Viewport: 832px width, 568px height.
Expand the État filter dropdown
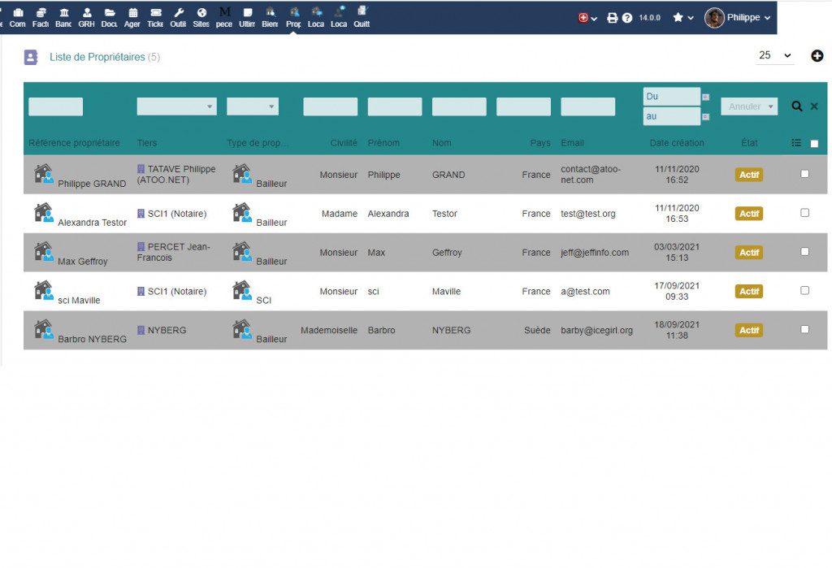[x=749, y=106]
